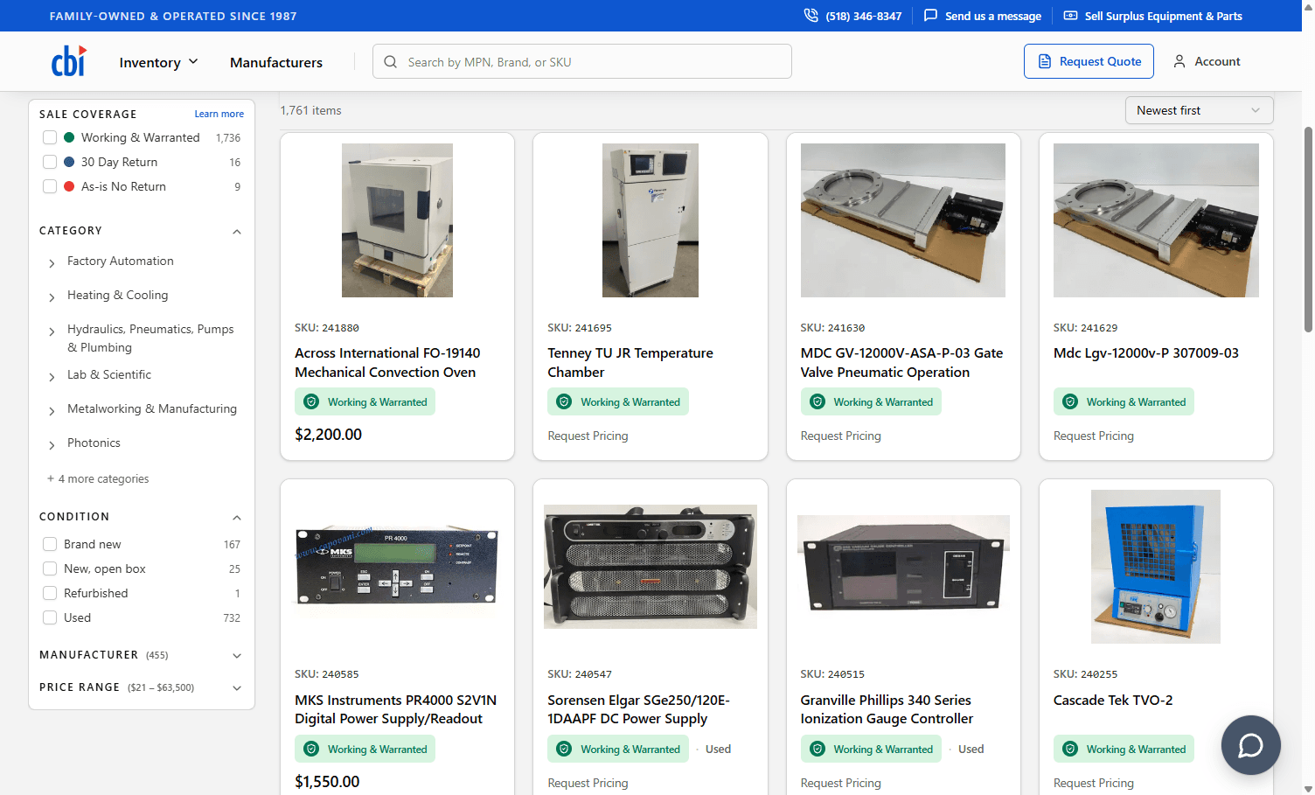Viewport: 1315px width, 795px height.
Task: Click the MDC gate valve SKU 241630 thumbnail
Action: (x=903, y=220)
